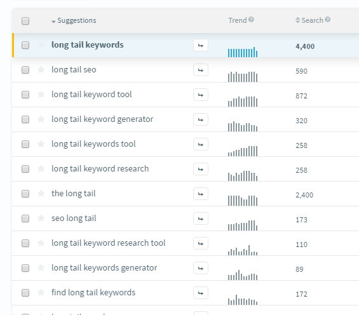
Task: Open the Trend column help icon
Action: pyautogui.click(x=251, y=20)
